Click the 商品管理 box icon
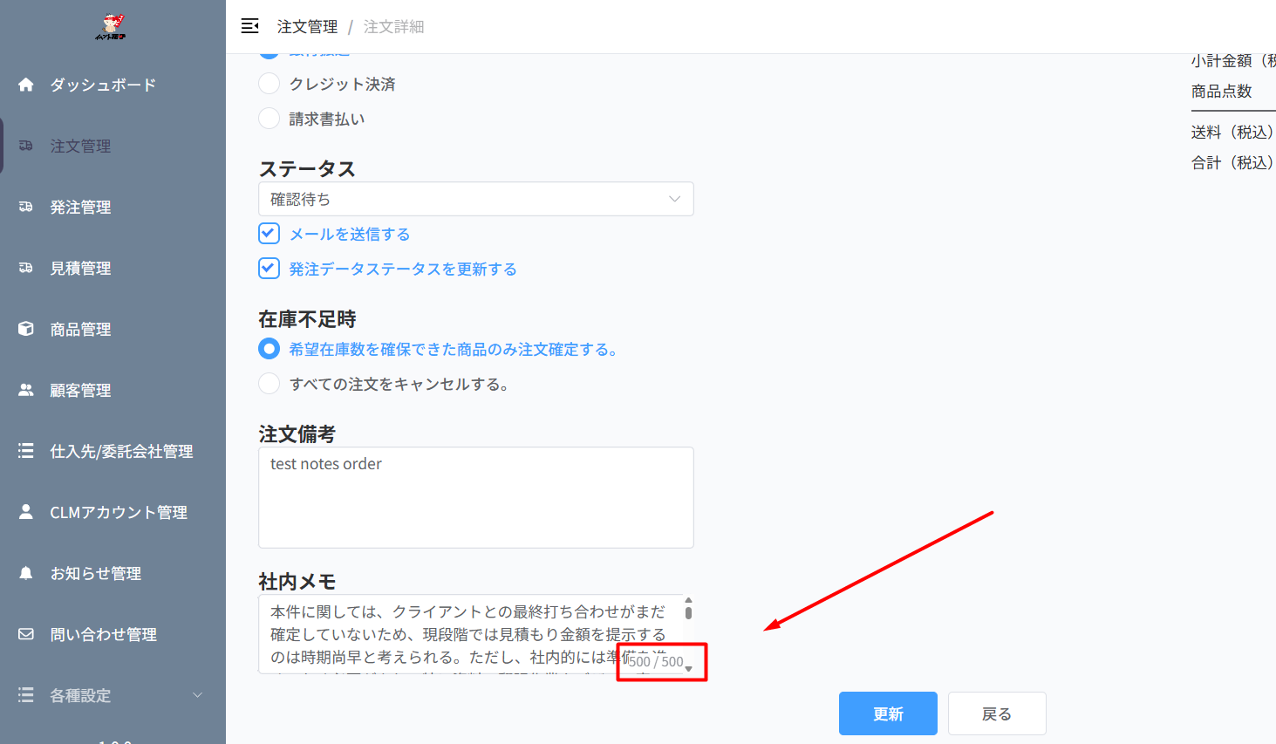 pyautogui.click(x=26, y=329)
